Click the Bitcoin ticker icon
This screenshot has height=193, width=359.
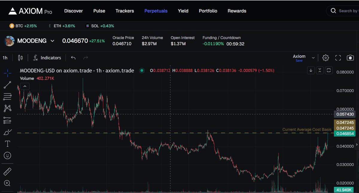pos(12,26)
